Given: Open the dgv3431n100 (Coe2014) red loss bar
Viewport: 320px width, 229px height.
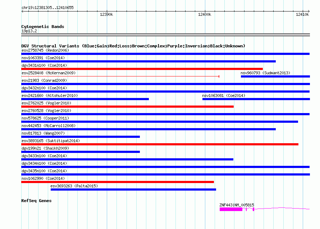Looking at the screenshot, I should [142, 69].
